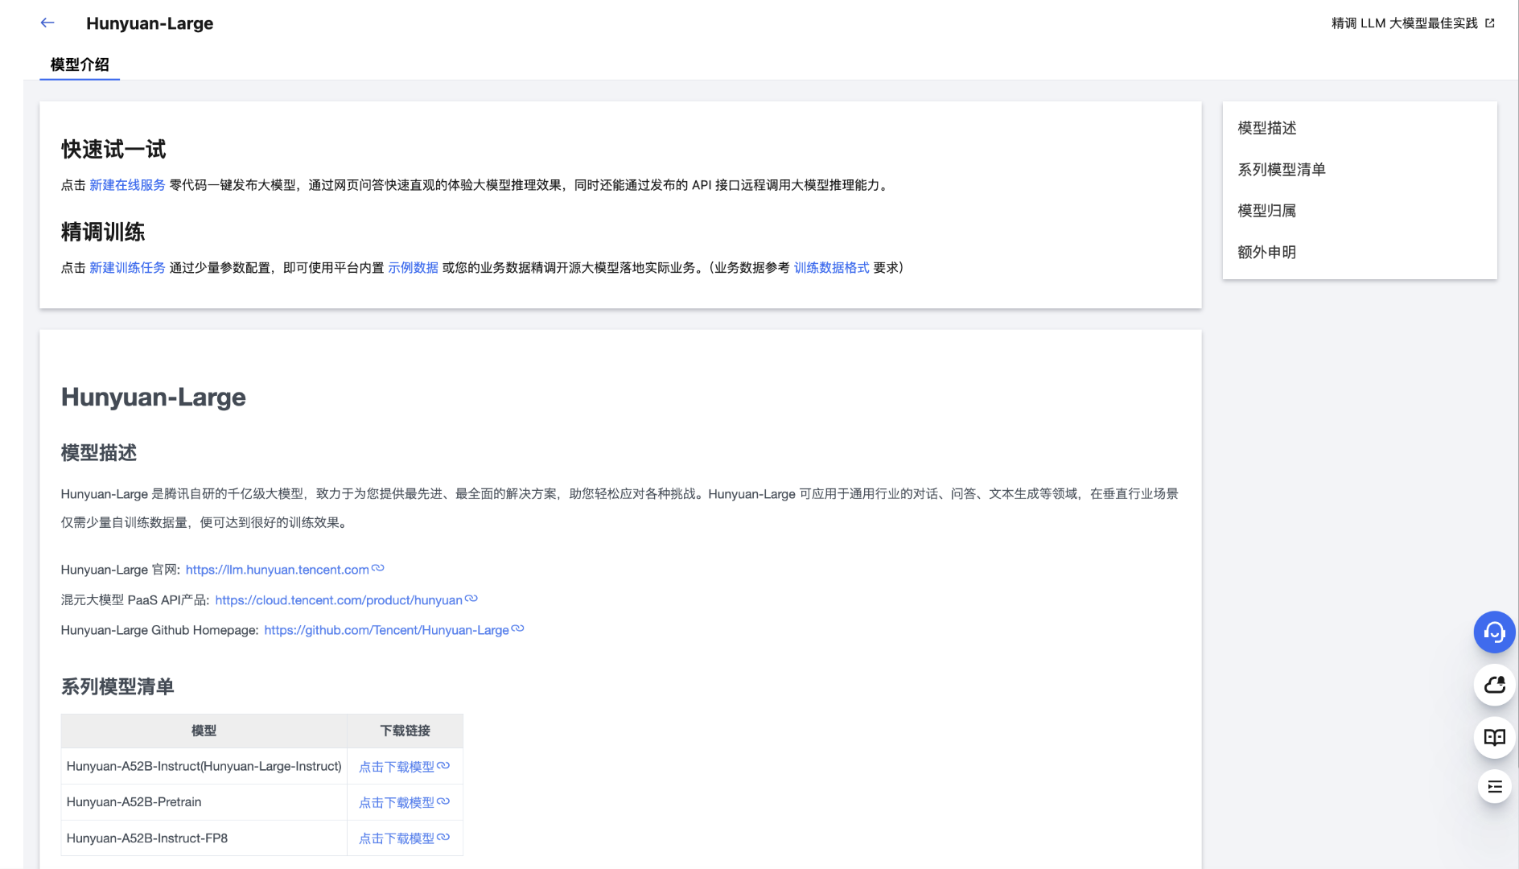
Task: Open the external link icon beside 精调 LLM 大模型最佳实践
Action: point(1490,23)
